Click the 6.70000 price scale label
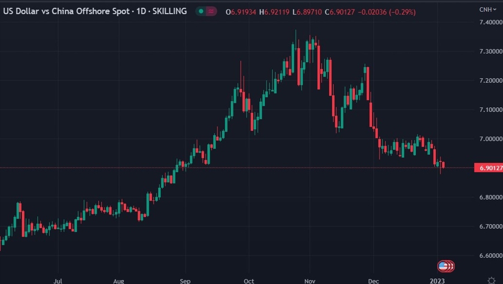This screenshot has width=503, height=284. click(491, 226)
